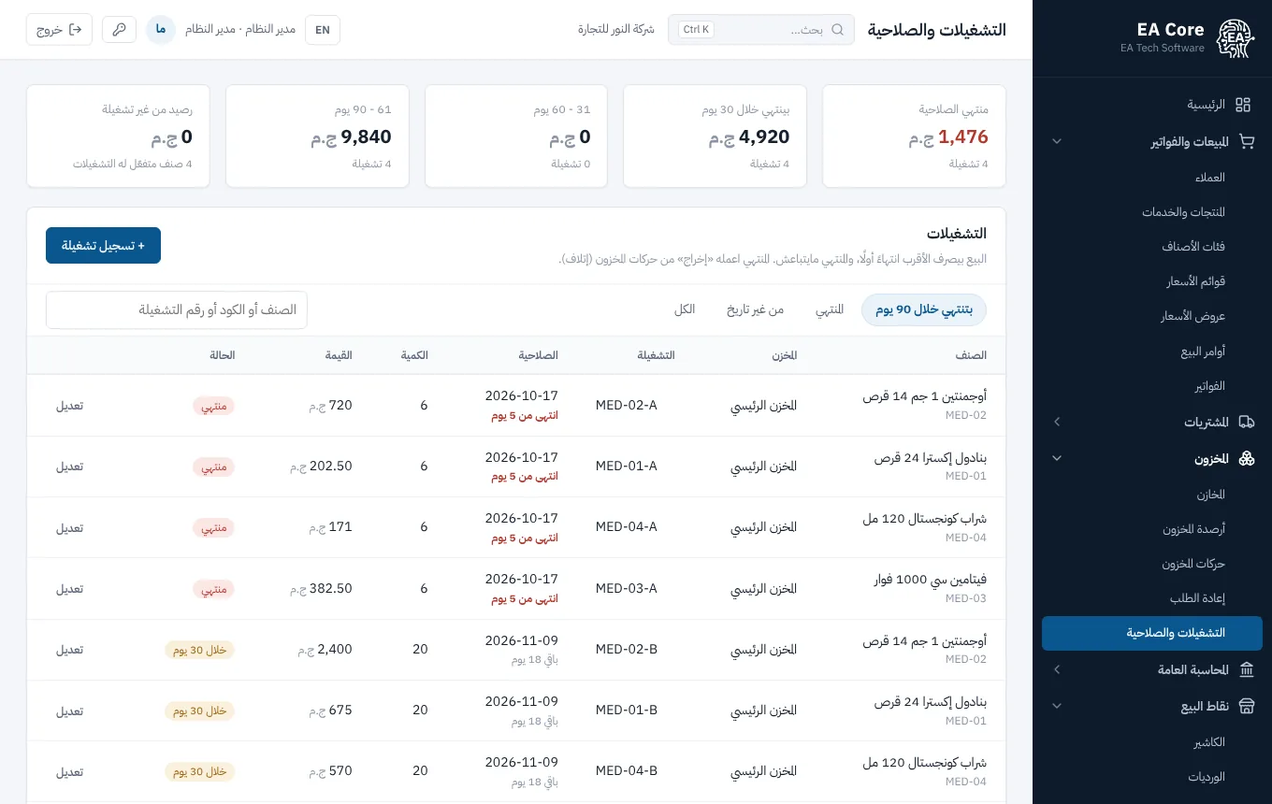
Task: Click تعديل for batch MED-01-B
Action: point(70,711)
